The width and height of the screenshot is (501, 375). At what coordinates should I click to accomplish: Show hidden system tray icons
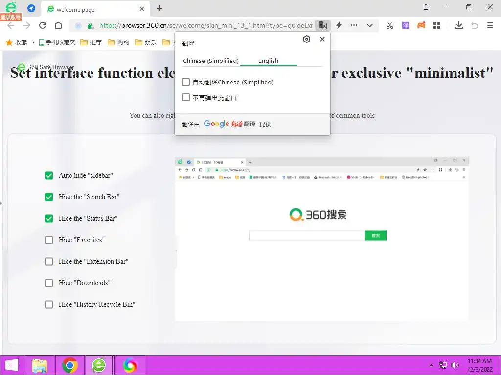[431, 365]
